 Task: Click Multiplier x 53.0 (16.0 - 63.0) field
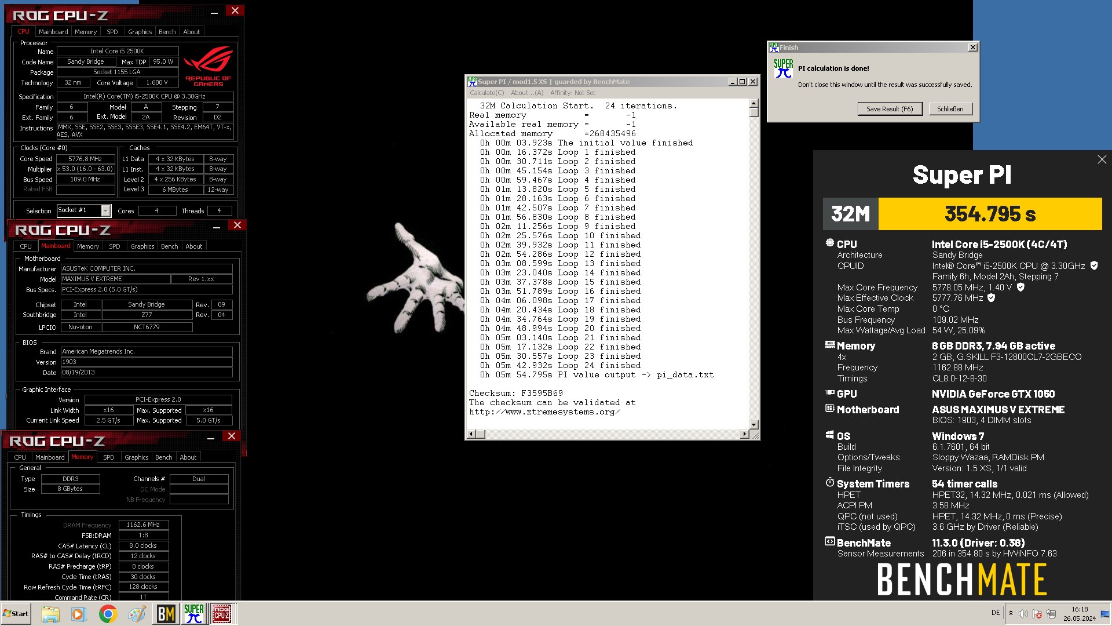click(85, 169)
